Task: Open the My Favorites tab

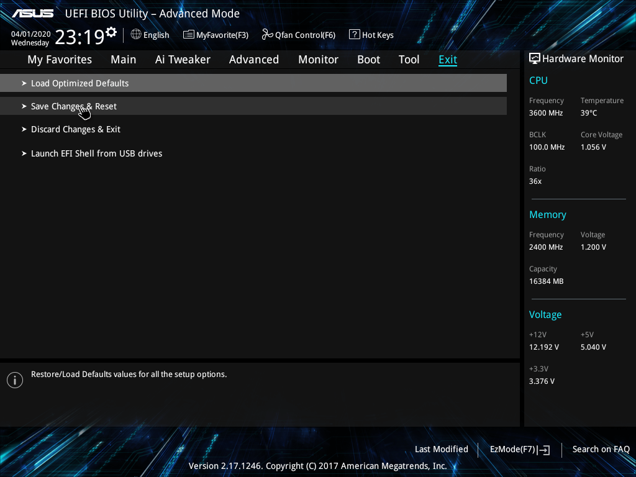Action: 60,60
